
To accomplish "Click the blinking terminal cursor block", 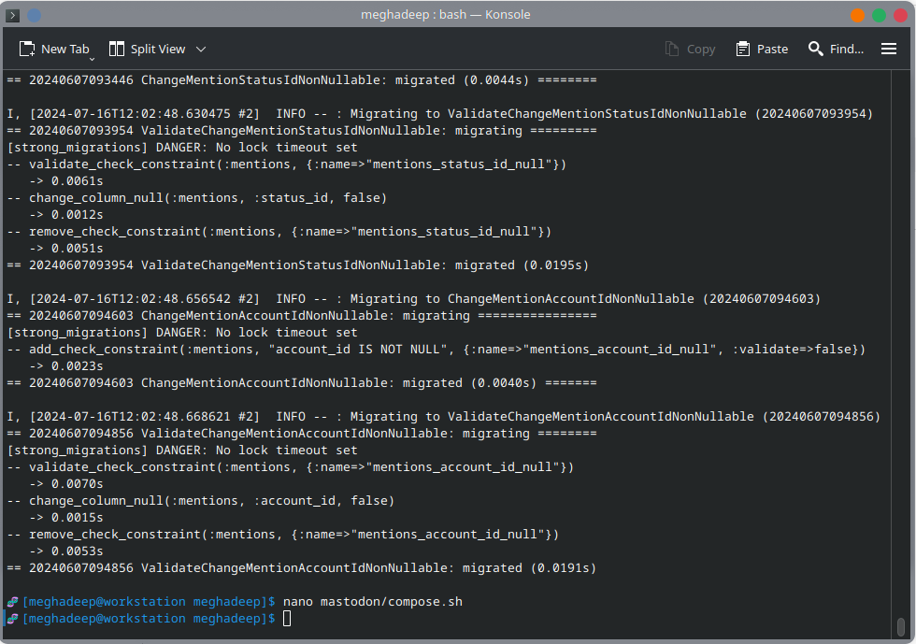I will 287,618.
